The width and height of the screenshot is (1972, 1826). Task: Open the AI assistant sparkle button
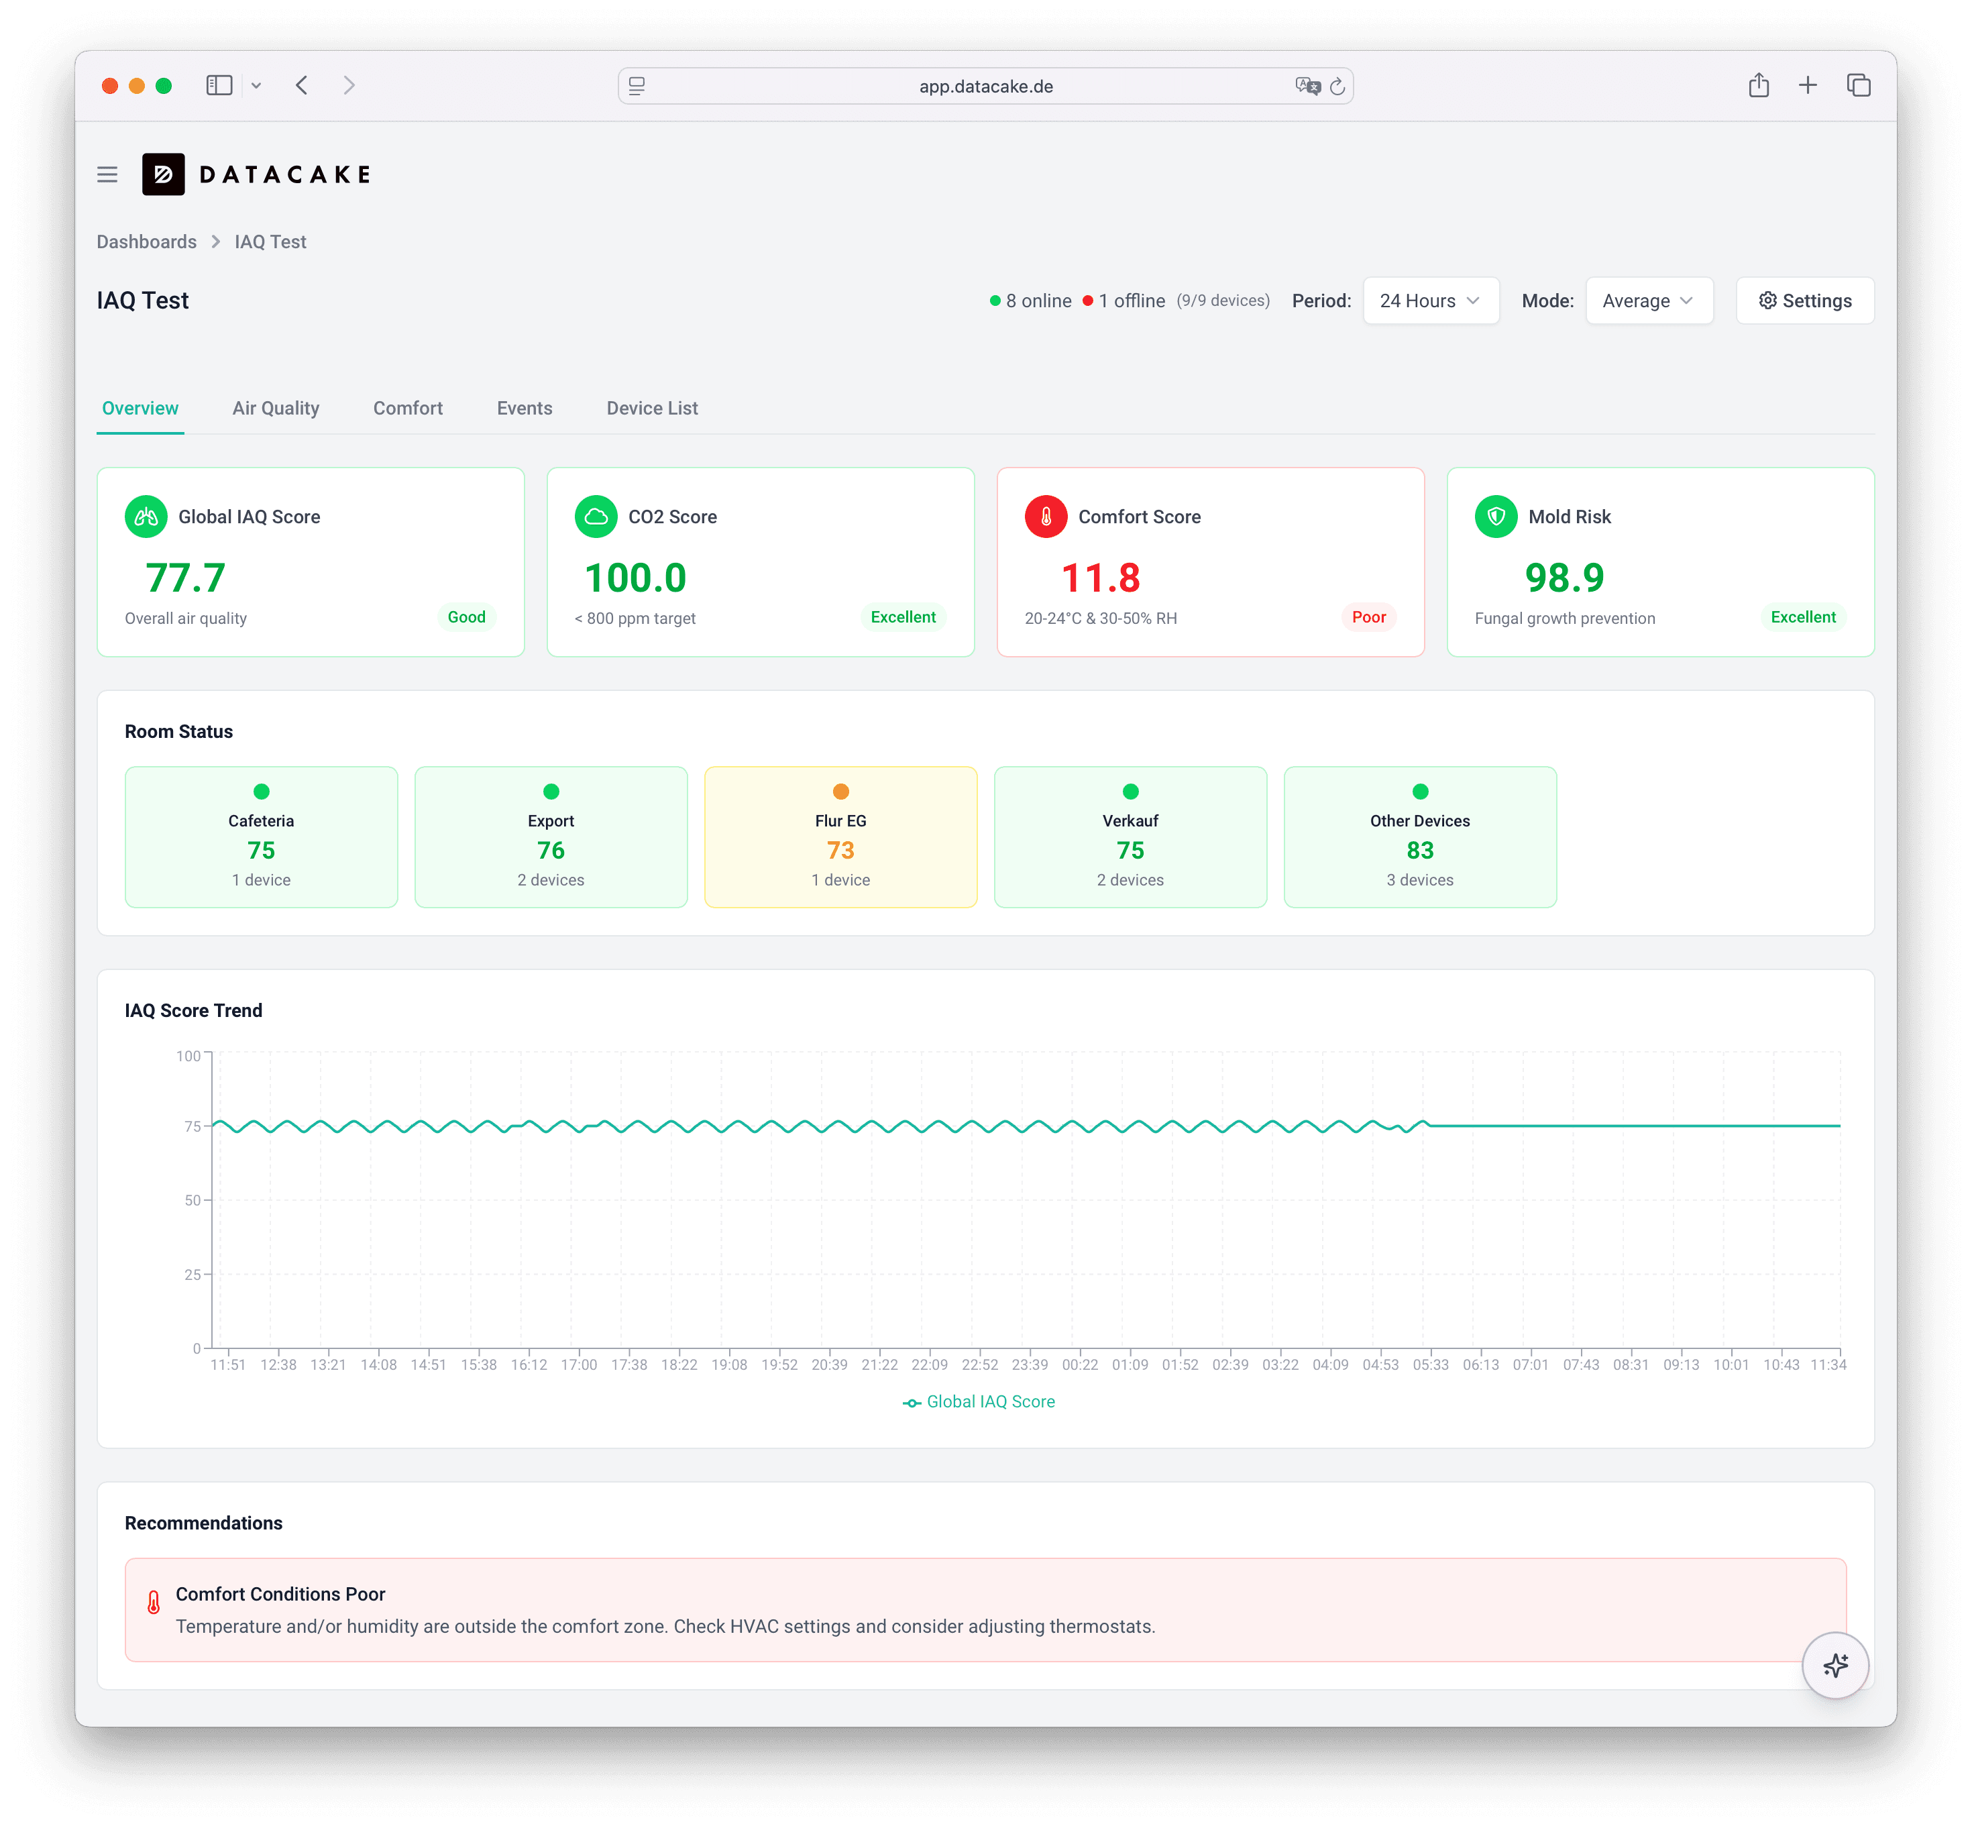[x=1834, y=1665]
